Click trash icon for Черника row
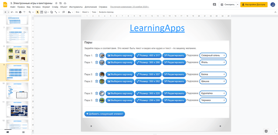Screen dimensions: 278x135 [x=96, y=100]
